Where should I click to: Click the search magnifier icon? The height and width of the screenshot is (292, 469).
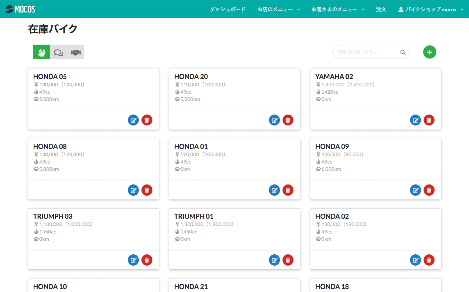coord(403,52)
